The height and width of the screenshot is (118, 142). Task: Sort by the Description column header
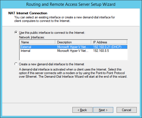coord(73,42)
